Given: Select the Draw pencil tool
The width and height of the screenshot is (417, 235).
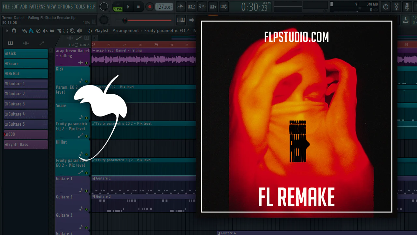Looking at the screenshot, I should [x=24, y=31].
